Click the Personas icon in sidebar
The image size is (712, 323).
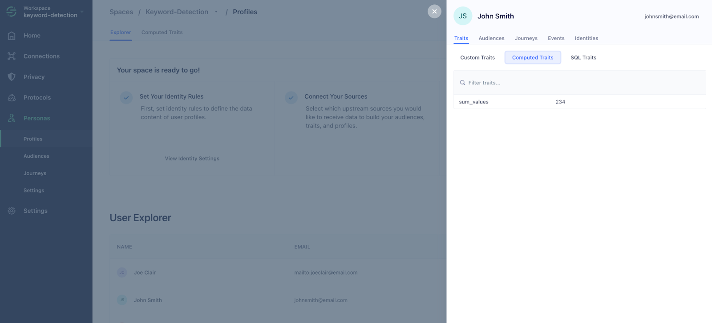[x=12, y=118]
